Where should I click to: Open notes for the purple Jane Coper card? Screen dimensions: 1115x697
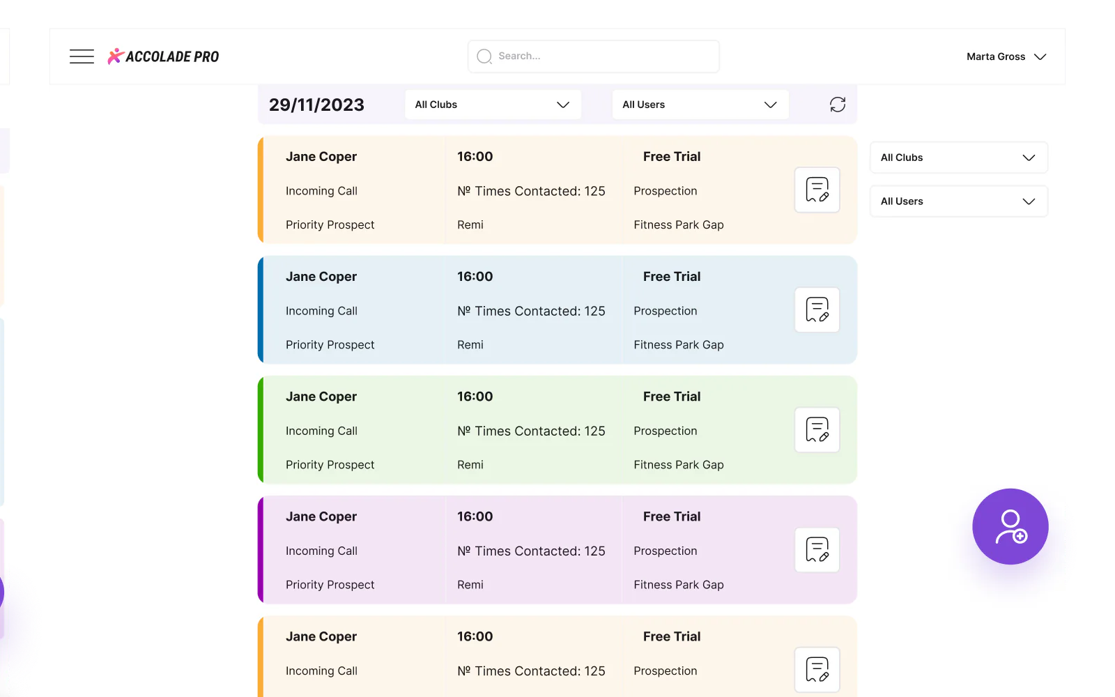pos(817,550)
